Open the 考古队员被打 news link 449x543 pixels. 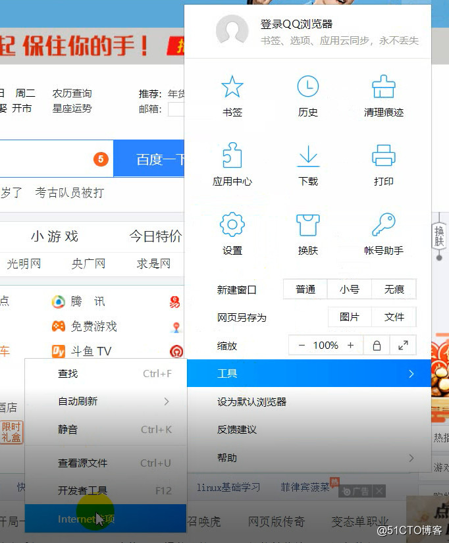pos(70,193)
